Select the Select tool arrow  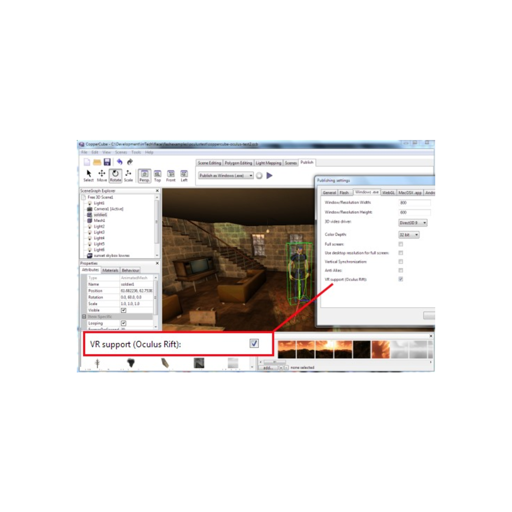(88, 174)
